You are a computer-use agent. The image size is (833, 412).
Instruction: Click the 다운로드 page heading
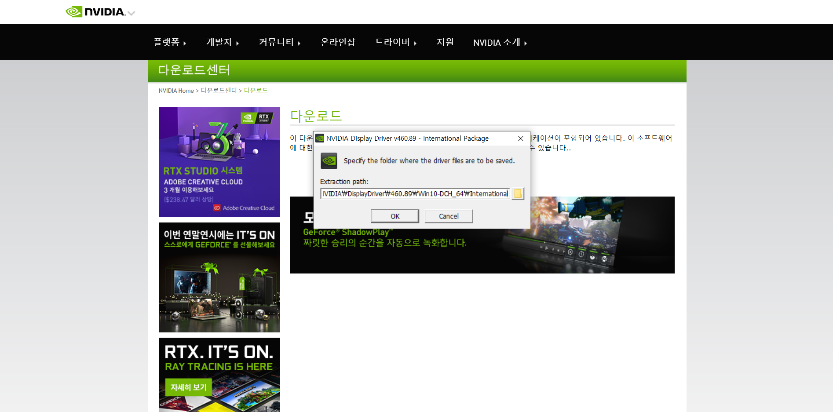click(316, 116)
